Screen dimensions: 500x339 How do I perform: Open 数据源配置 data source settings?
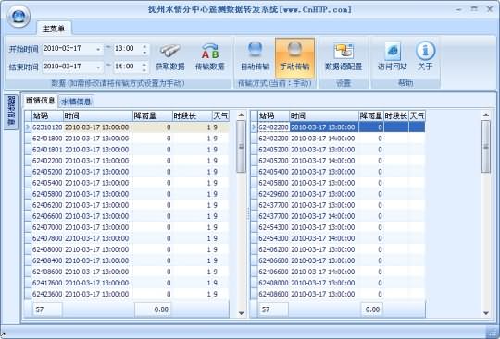pyautogui.click(x=344, y=57)
